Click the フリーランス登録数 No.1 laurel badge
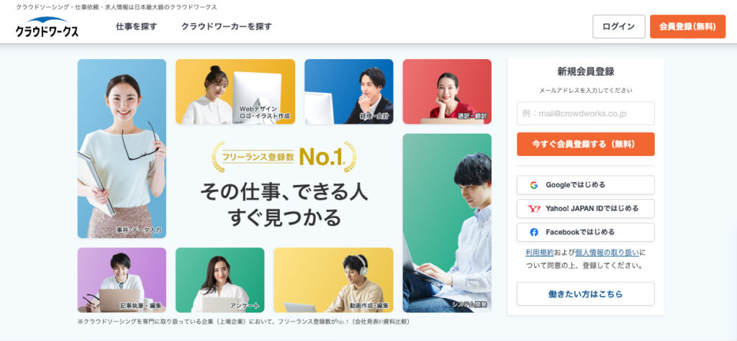 [x=284, y=157]
